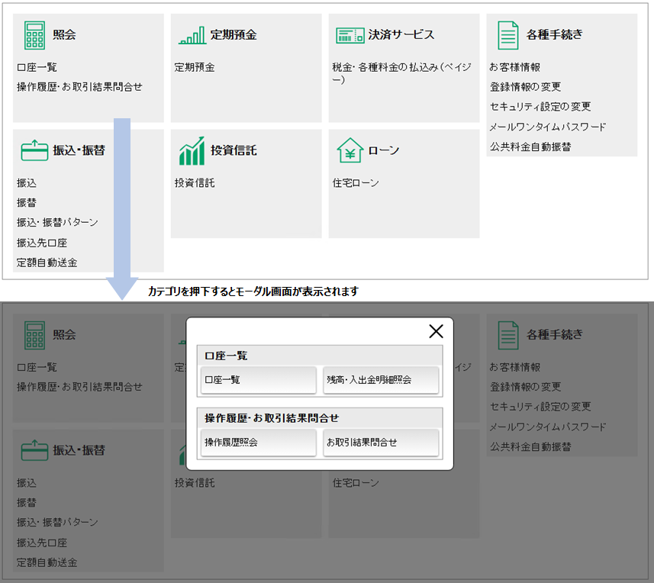The width and height of the screenshot is (654, 583).
Task: Click the 振込・振替 heading in top panel
Action: 79,150
